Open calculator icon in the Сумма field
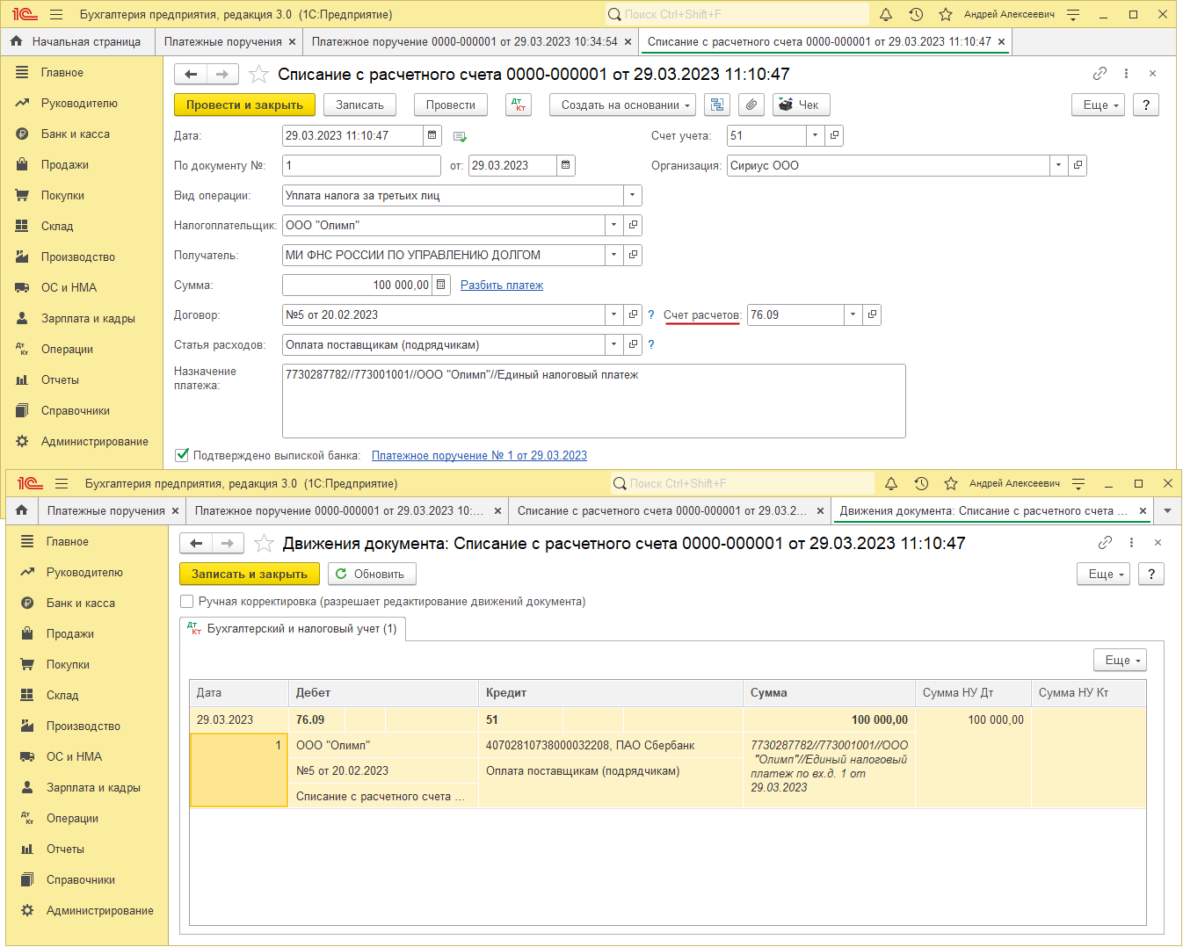Screen dimensions: 1183x947 pyautogui.click(x=441, y=285)
